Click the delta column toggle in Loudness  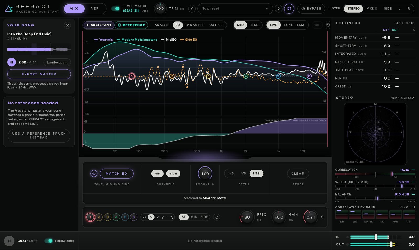point(414,30)
